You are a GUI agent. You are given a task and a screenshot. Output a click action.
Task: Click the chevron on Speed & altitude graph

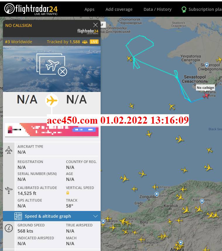(95, 216)
